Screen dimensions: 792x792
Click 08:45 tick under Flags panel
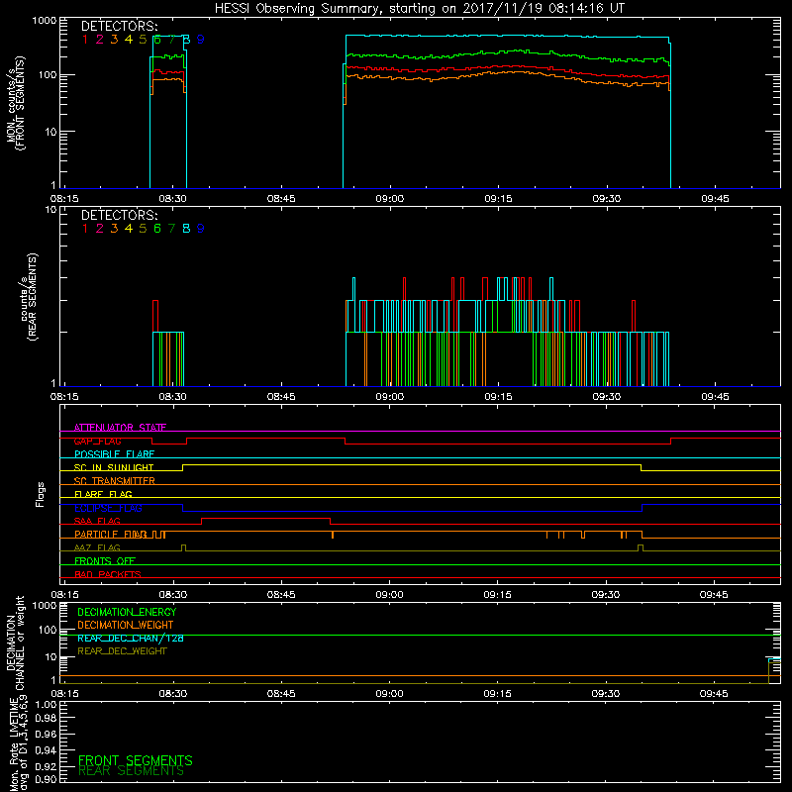click(x=281, y=595)
